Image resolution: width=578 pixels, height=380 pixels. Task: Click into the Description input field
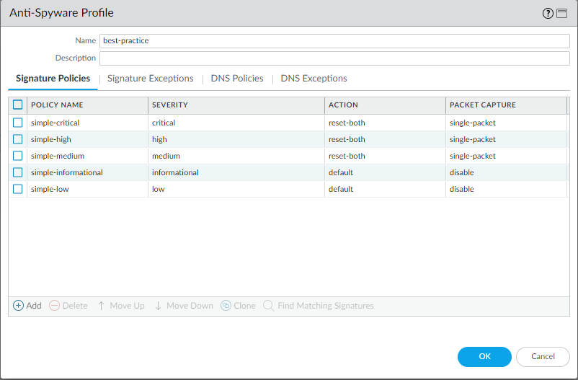[334, 58]
